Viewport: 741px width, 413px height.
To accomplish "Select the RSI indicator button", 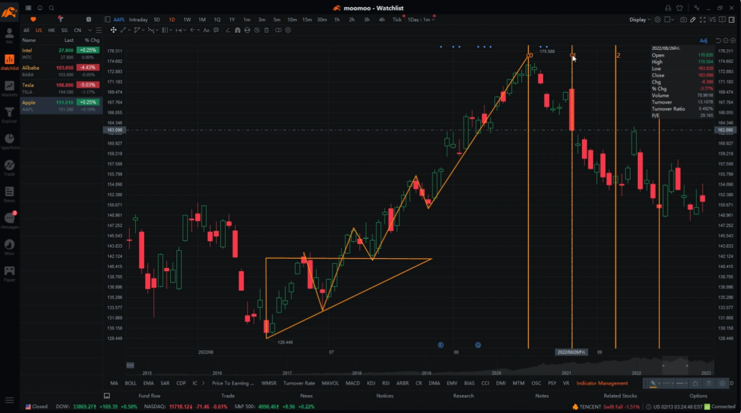I will (x=386, y=383).
